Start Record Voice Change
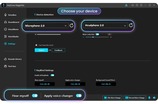The image size is (158, 104). click(135, 98)
